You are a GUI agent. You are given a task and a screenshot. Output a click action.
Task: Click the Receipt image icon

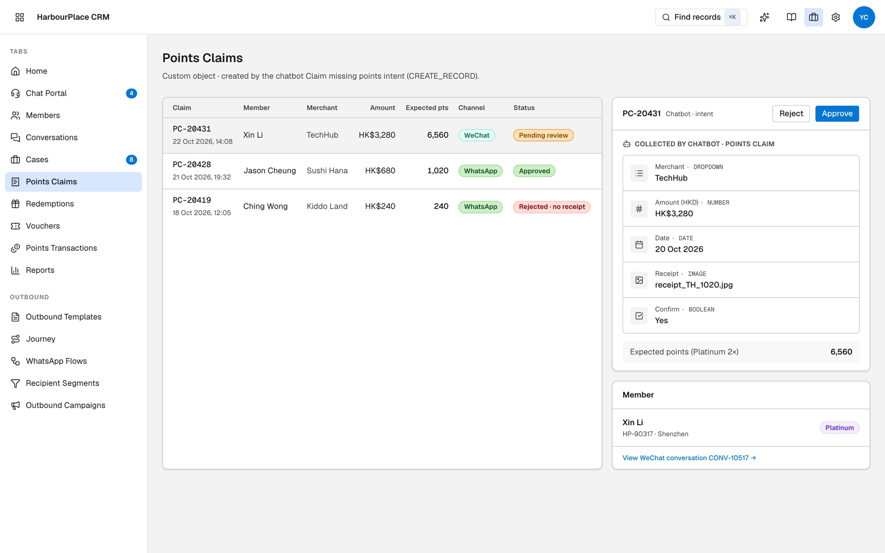pyautogui.click(x=639, y=280)
